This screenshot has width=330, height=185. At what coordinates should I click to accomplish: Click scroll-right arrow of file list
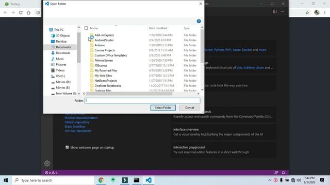[x=198, y=94]
